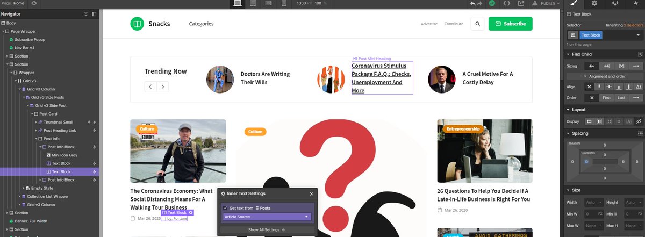Open the Element Settings gear tab
The width and height of the screenshot is (645, 237).
594,3
